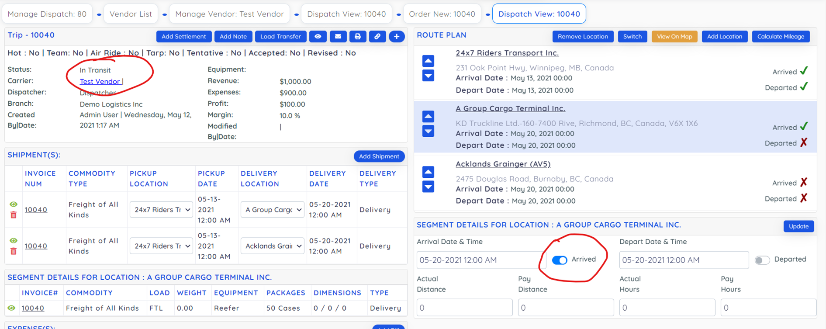Move Acklands Grainger location up
The width and height of the screenshot is (826, 329).
tap(428, 172)
